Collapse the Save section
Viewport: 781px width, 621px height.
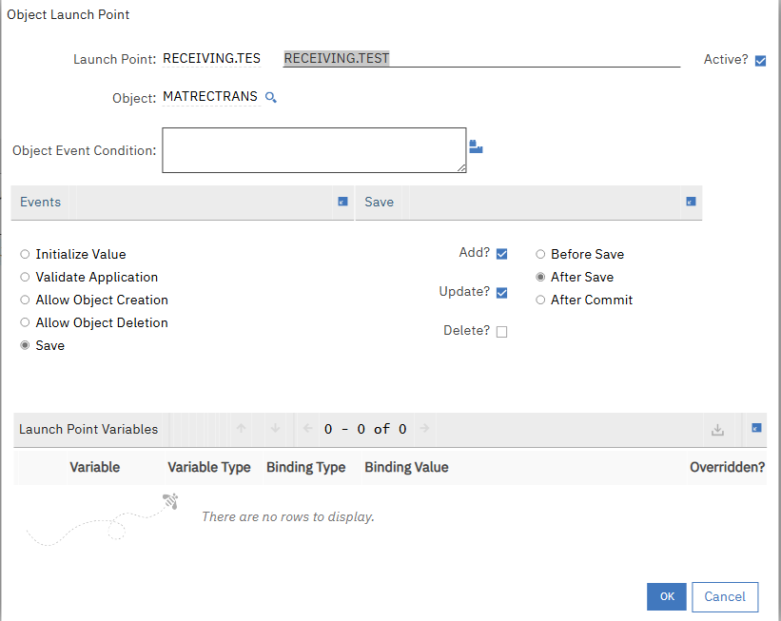[x=691, y=202]
